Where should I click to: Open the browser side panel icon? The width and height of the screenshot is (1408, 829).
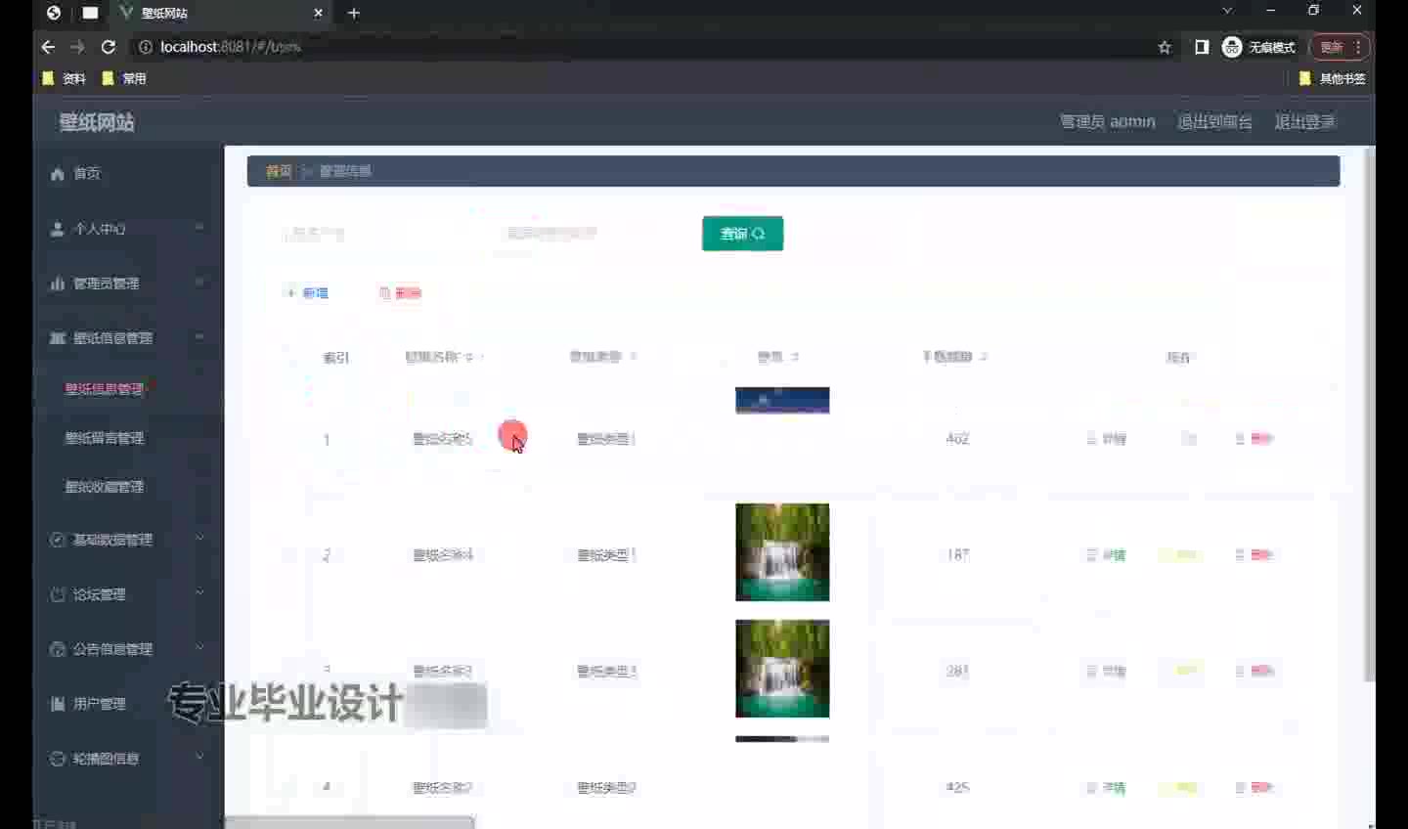coord(1202,47)
